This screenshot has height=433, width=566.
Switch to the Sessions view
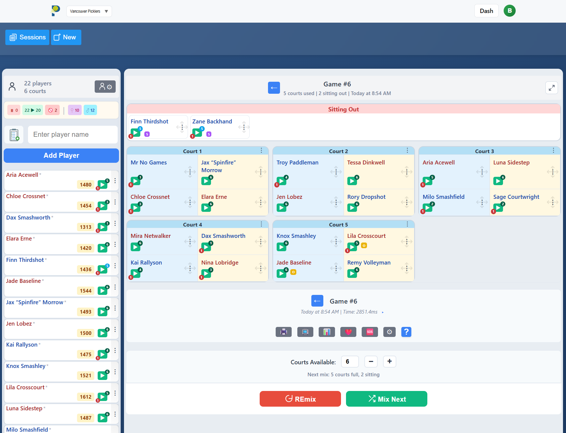click(x=27, y=37)
